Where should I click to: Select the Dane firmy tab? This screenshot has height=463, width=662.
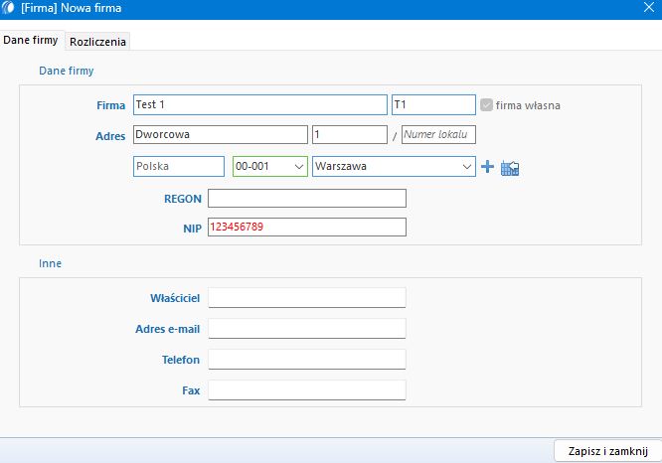pos(31,41)
